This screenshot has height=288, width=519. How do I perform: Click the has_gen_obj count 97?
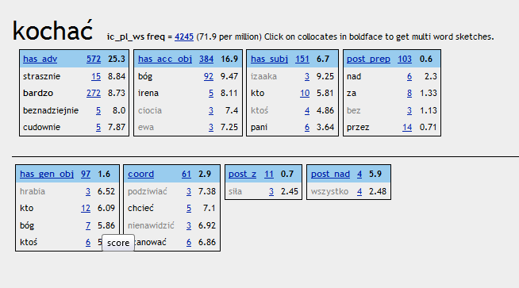pyautogui.click(x=86, y=174)
